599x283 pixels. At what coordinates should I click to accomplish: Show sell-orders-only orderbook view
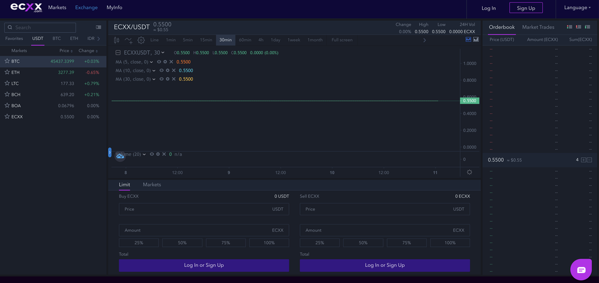click(579, 27)
